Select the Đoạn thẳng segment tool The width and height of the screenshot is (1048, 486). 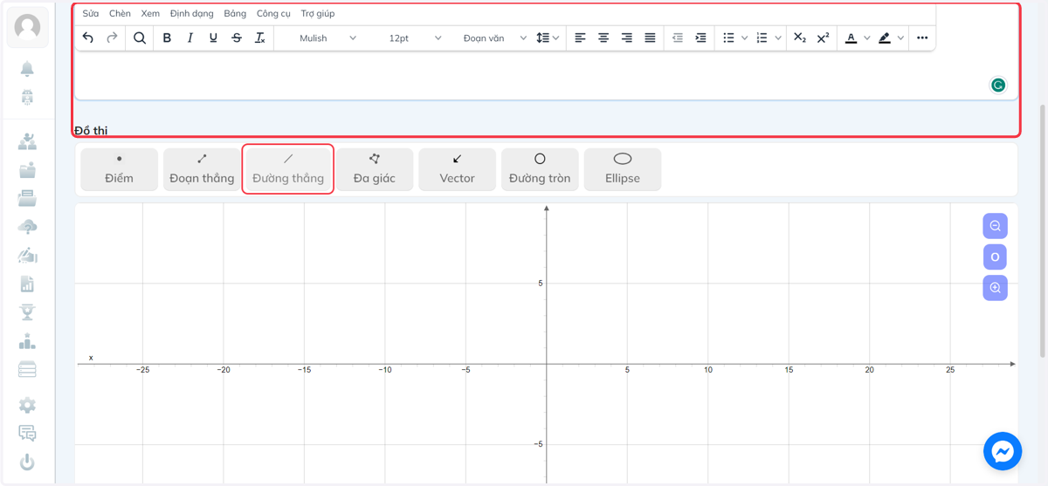tap(202, 169)
